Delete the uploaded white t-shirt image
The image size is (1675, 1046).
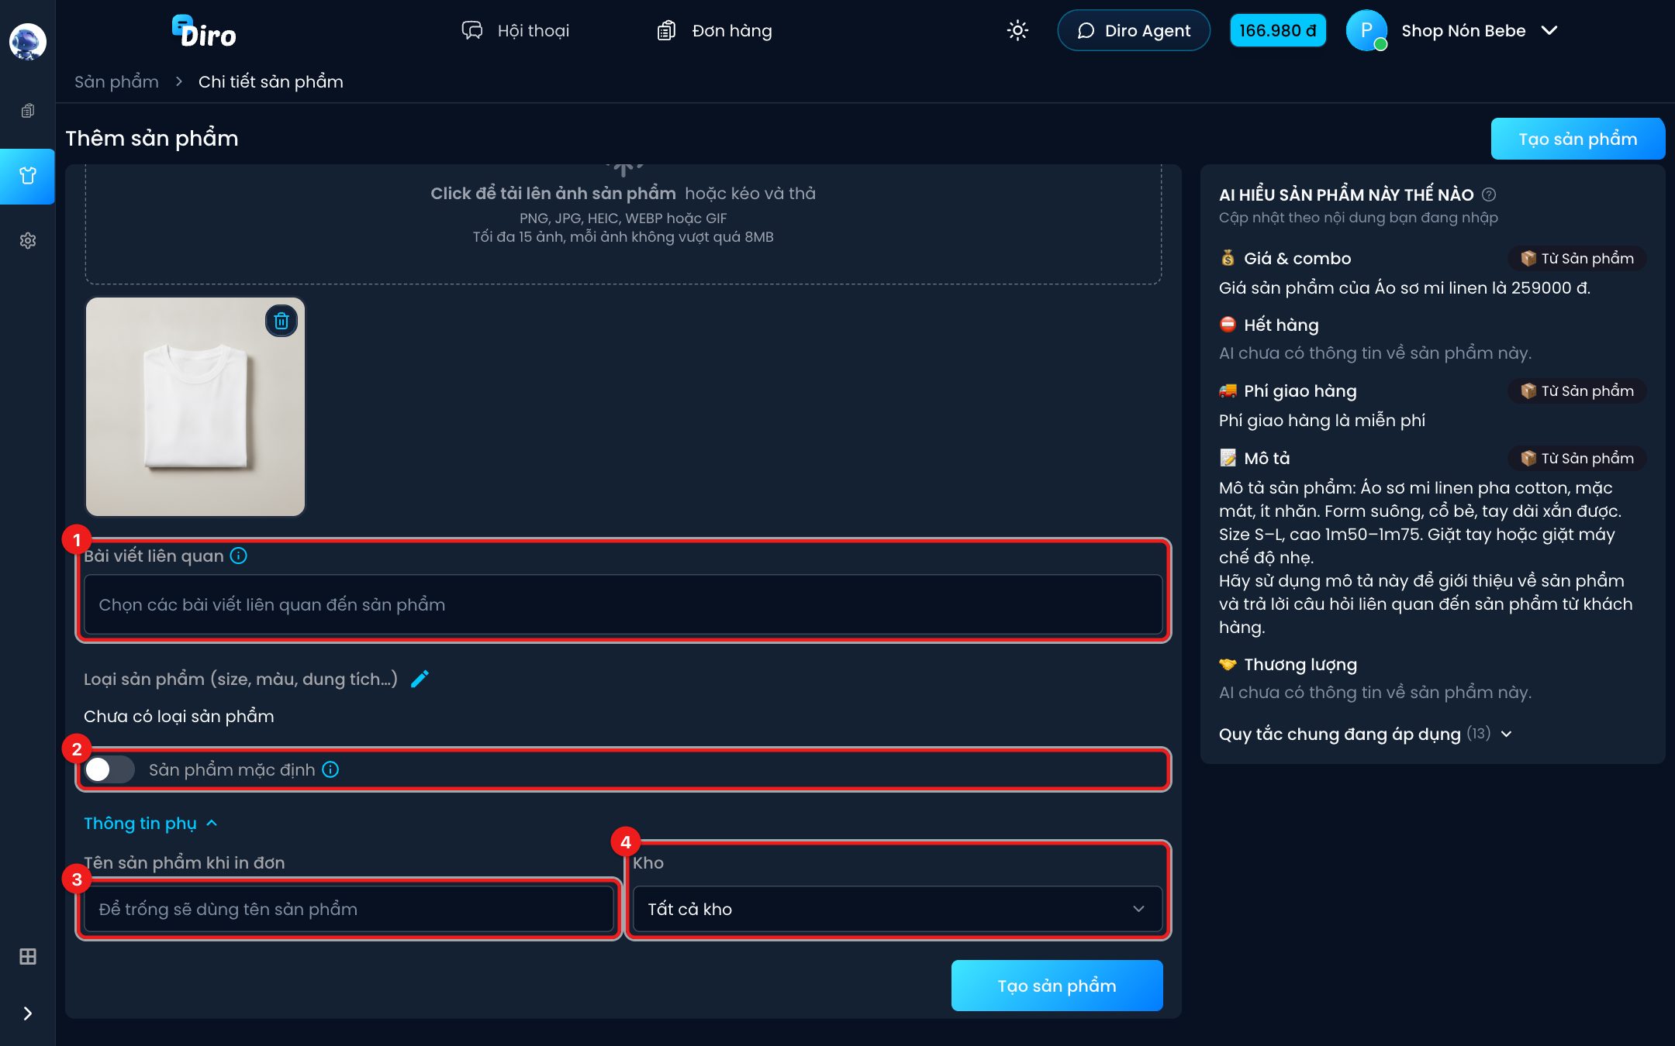coord(281,321)
